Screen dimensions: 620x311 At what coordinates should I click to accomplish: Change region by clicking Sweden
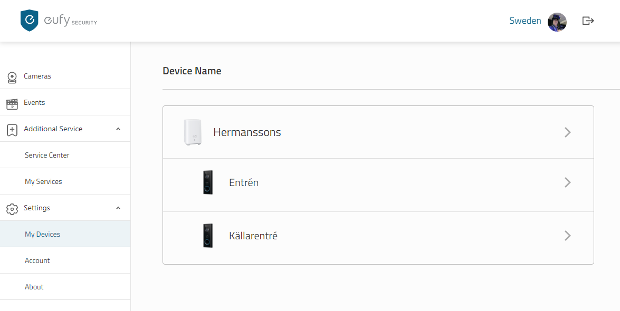525,21
